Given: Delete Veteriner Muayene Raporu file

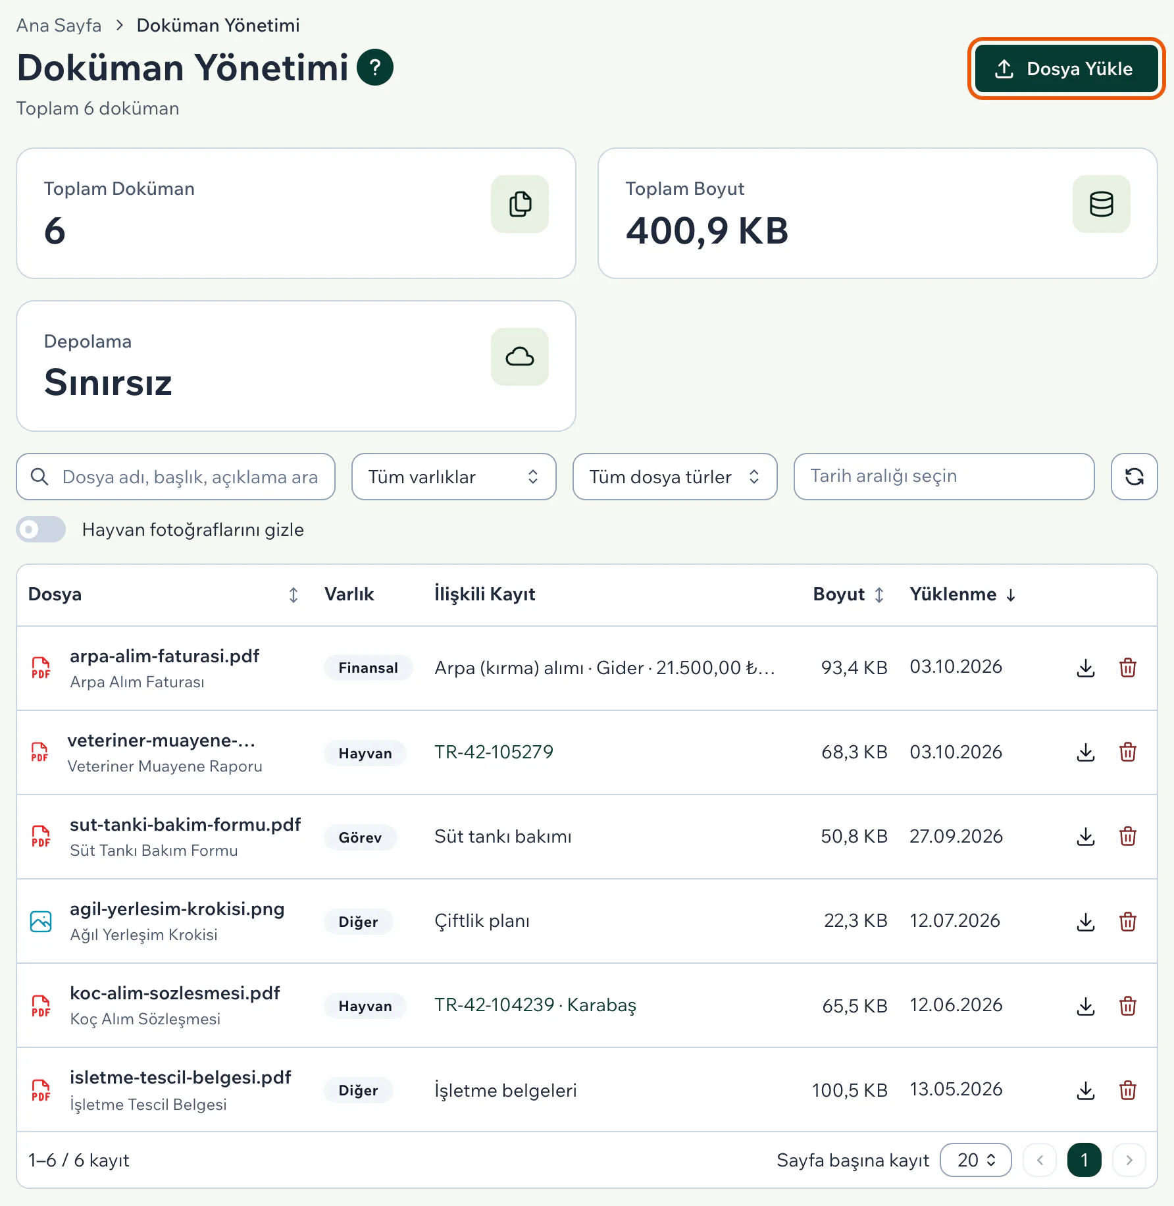Looking at the screenshot, I should pos(1128,752).
